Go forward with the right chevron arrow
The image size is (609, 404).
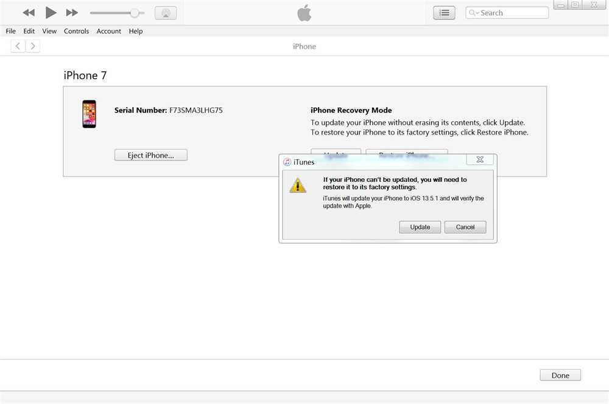[33, 46]
